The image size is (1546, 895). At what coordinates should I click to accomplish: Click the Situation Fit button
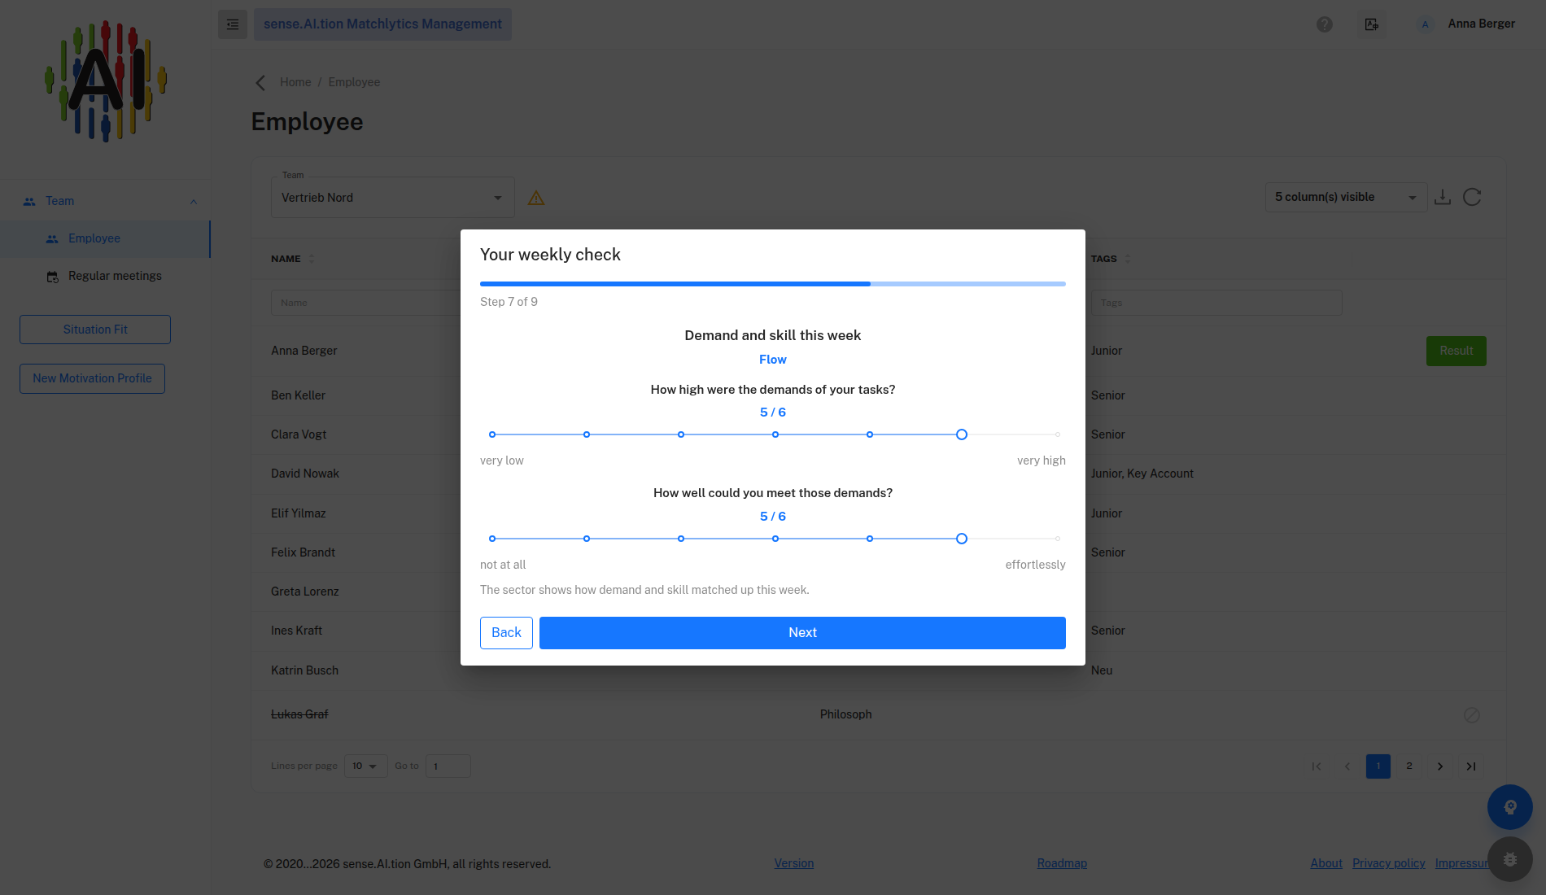95,330
